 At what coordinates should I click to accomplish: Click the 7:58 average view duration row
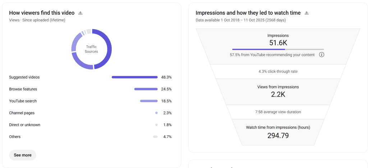(x=278, y=112)
